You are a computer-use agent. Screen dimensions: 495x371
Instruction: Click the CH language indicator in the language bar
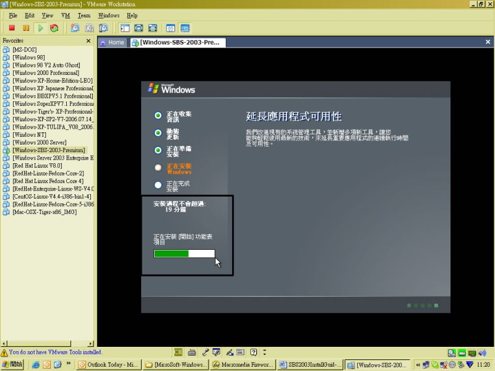(178, 352)
